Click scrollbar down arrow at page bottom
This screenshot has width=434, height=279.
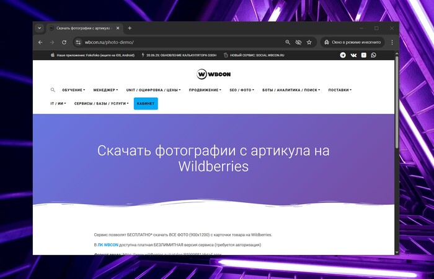(397, 252)
